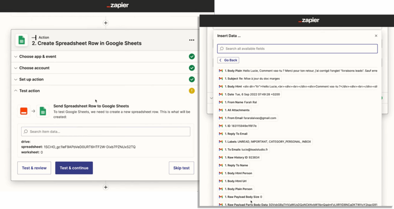Screen dimensions: 394x209
Task: Select the 1. Body Html Person field
Action: tap(235, 173)
